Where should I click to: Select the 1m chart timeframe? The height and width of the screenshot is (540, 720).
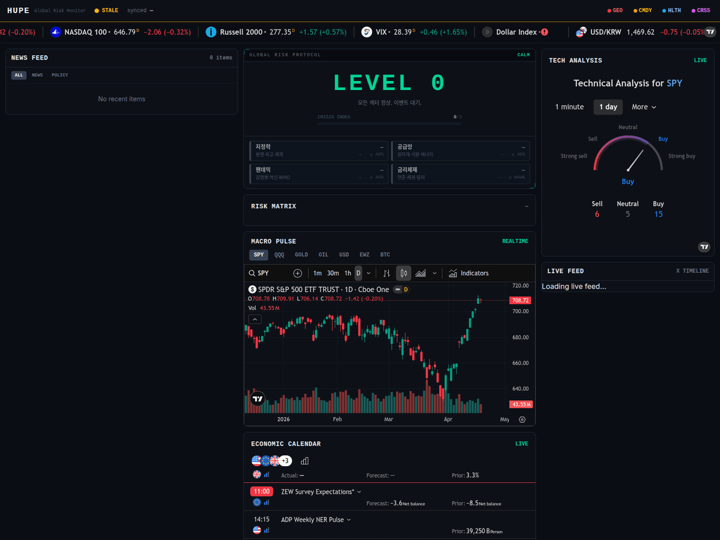click(317, 273)
